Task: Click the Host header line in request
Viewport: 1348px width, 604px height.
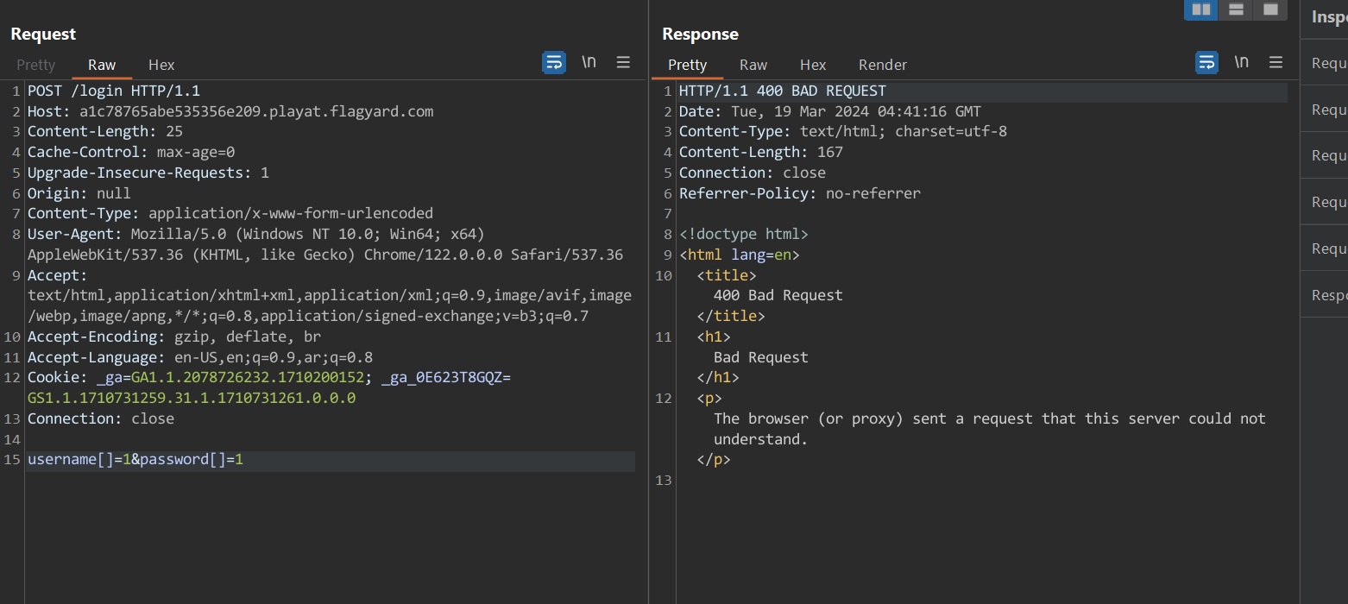Action: [230, 111]
